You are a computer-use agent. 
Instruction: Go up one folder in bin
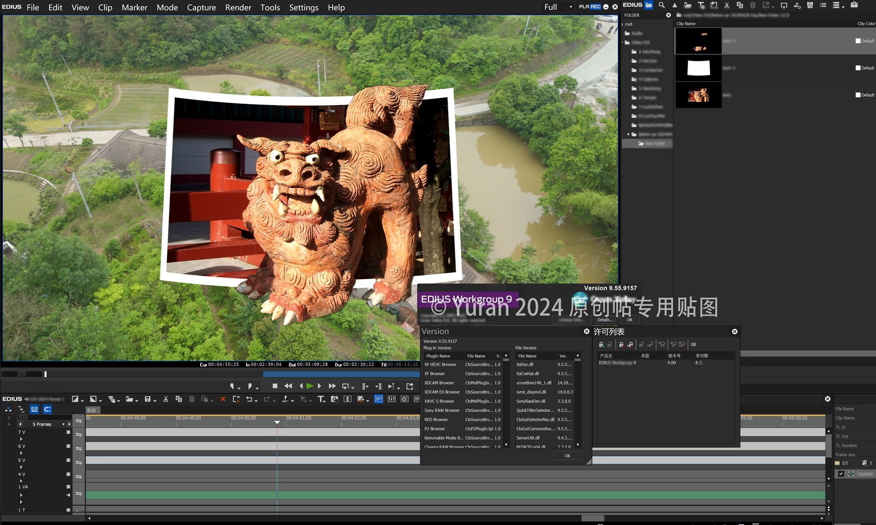pyautogui.click(x=674, y=5)
